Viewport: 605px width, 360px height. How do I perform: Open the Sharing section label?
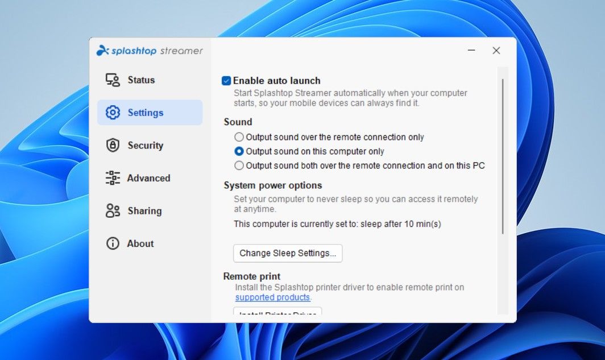[144, 210]
